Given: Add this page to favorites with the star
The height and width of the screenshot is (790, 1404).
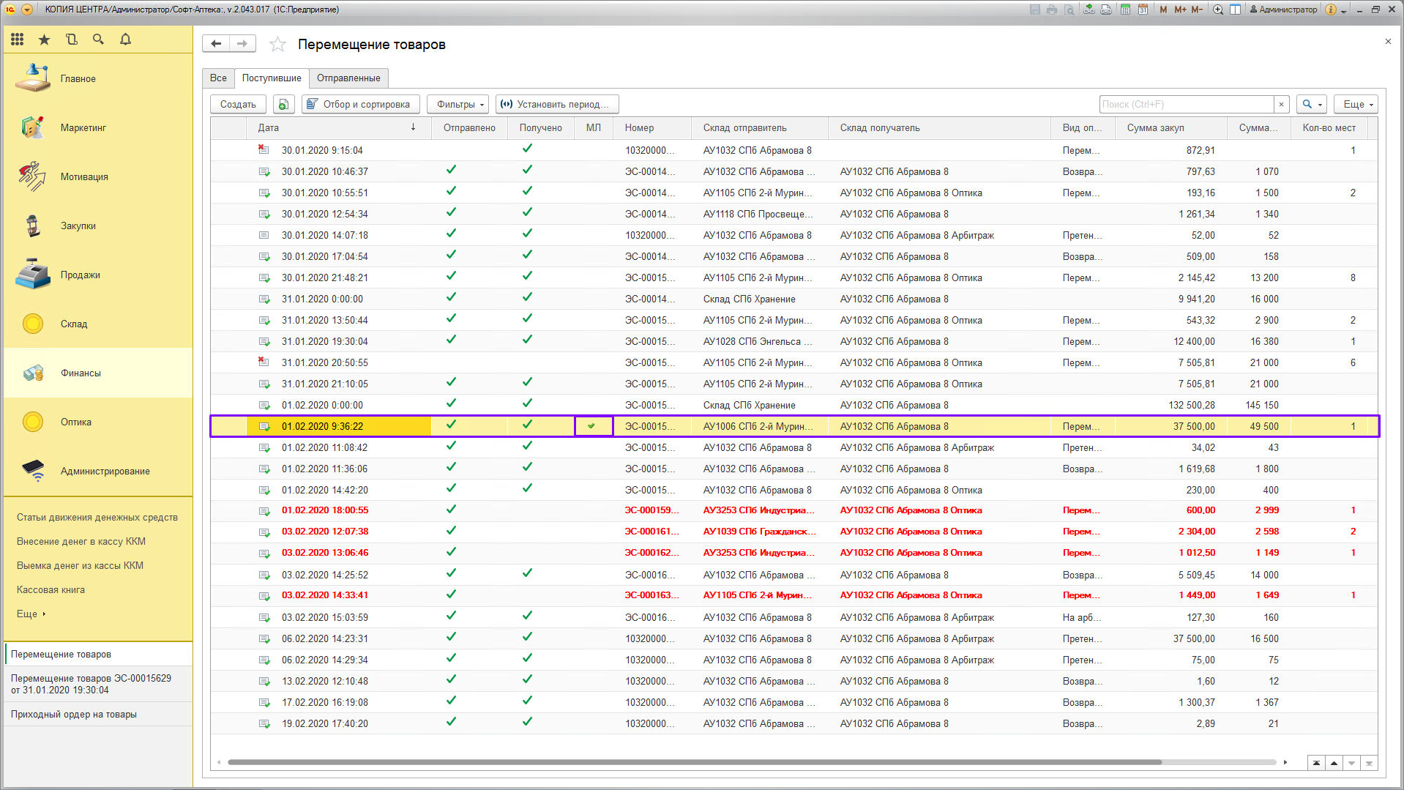Looking at the screenshot, I should point(277,45).
